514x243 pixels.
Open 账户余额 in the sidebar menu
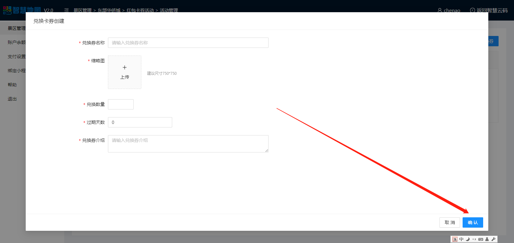pyautogui.click(x=16, y=42)
